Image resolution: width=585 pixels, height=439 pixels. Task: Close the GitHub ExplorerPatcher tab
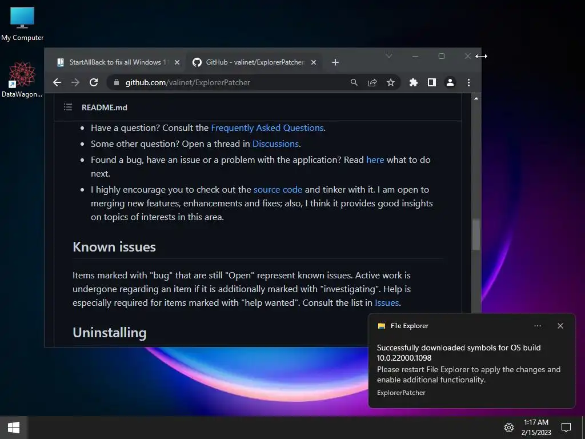314,62
